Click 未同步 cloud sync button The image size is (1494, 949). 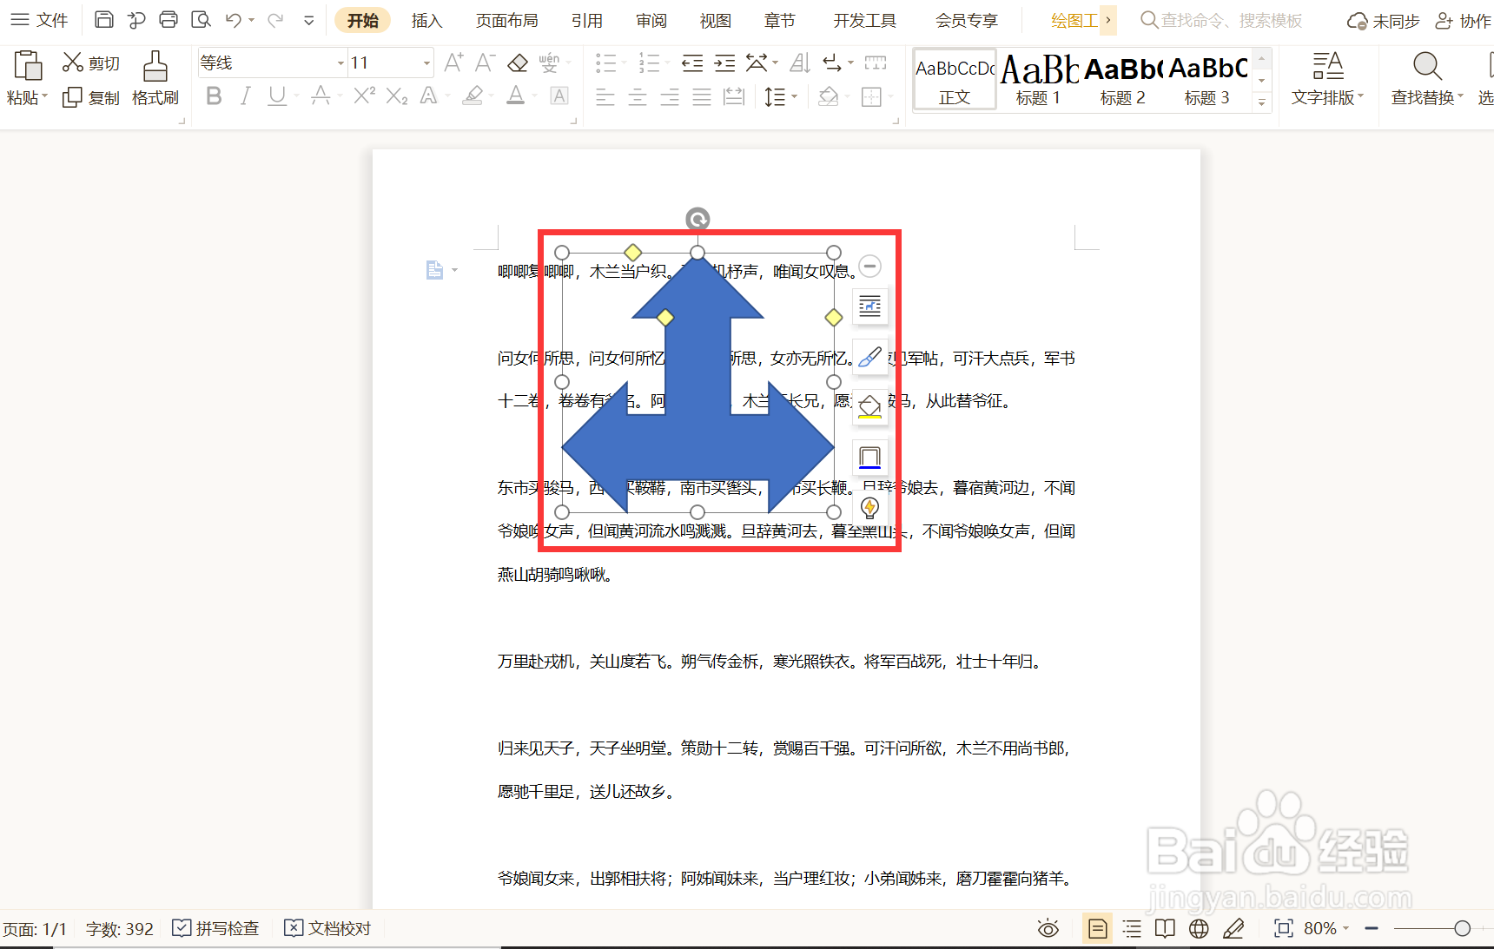coord(1383,21)
